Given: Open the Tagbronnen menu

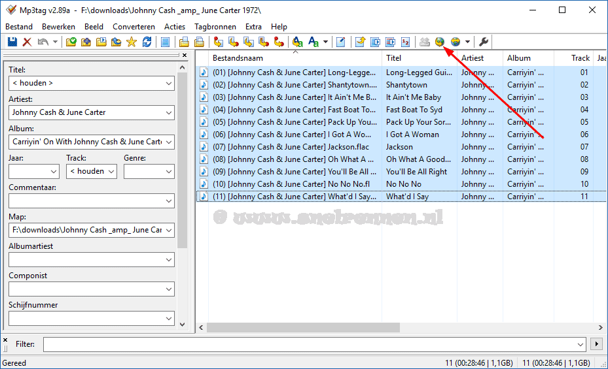Looking at the screenshot, I should pyautogui.click(x=215, y=27).
